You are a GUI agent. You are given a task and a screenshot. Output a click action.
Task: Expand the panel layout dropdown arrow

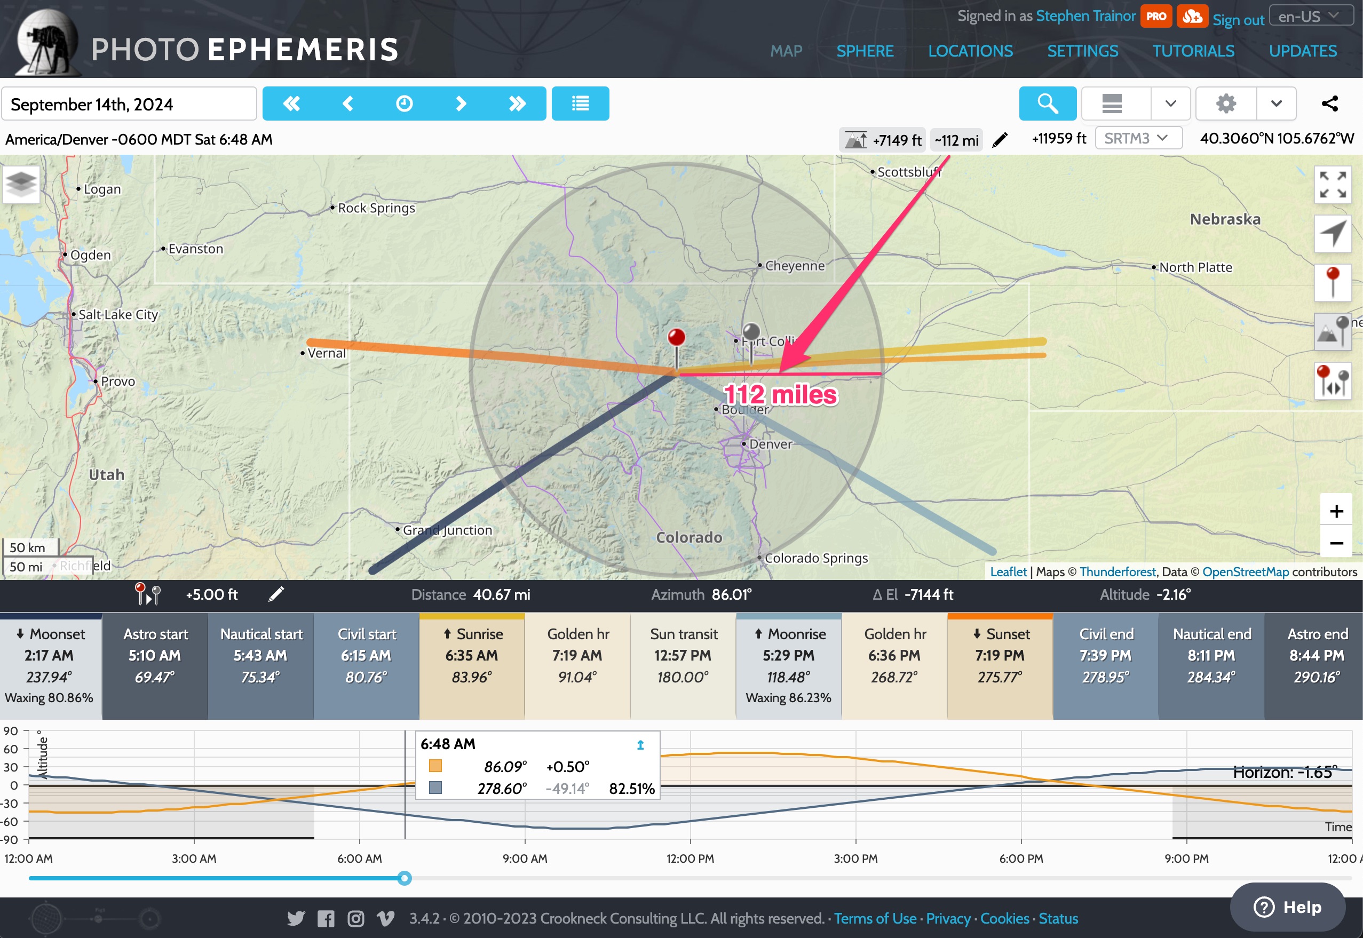click(1170, 104)
